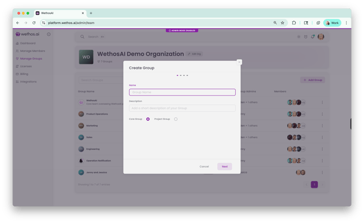Open three-dot menu for Engineering row
This screenshot has height=223, width=364.
322,149
